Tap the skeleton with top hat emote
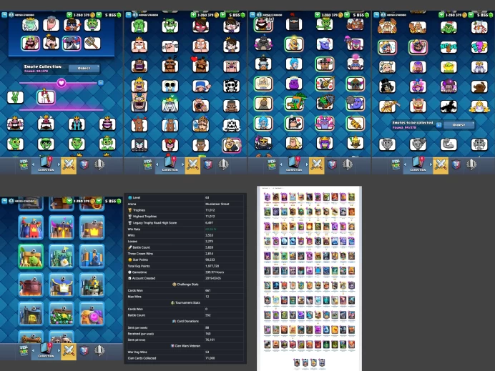 (x=387, y=86)
